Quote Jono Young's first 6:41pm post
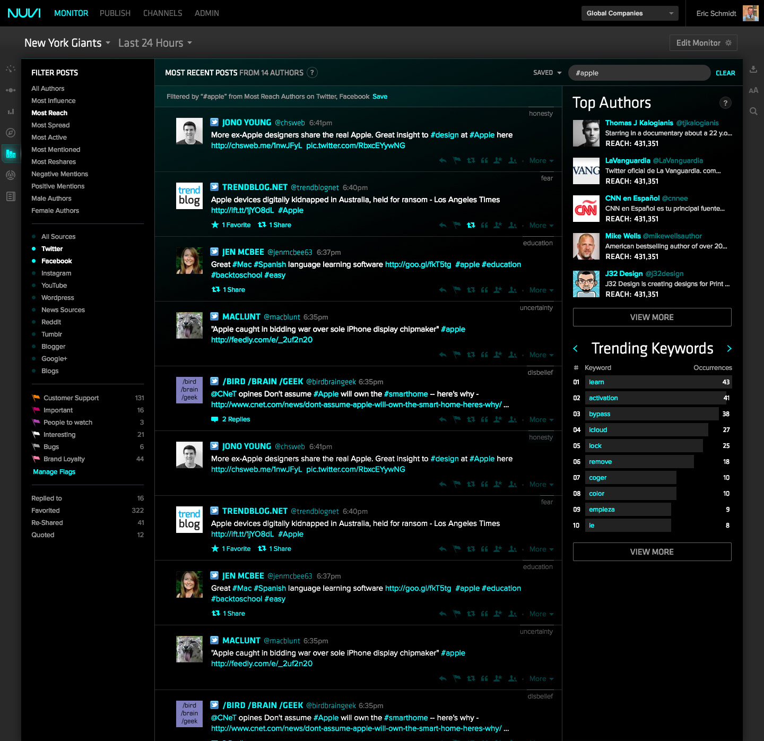 click(484, 161)
